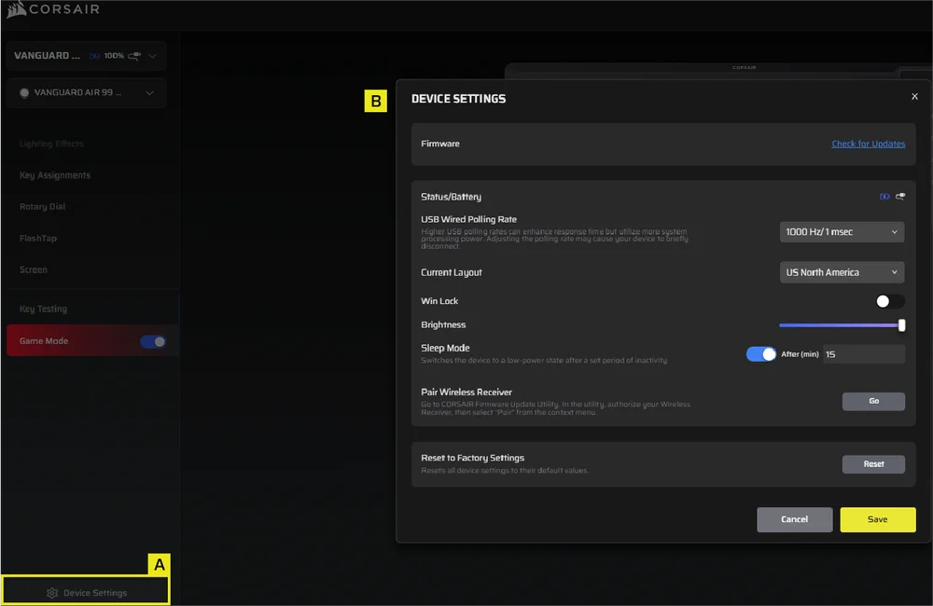The width and height of the screenshot is (933, 606).
Task: Click the USB cable icon in the device selector
Action: pyautogui.click(x=134, y=56)
